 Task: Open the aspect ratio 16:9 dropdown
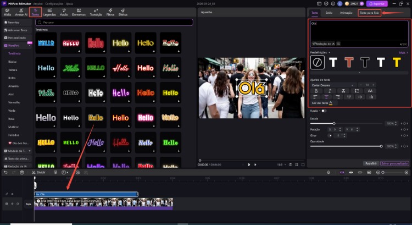pyautogui.click(x=282, y=164)
